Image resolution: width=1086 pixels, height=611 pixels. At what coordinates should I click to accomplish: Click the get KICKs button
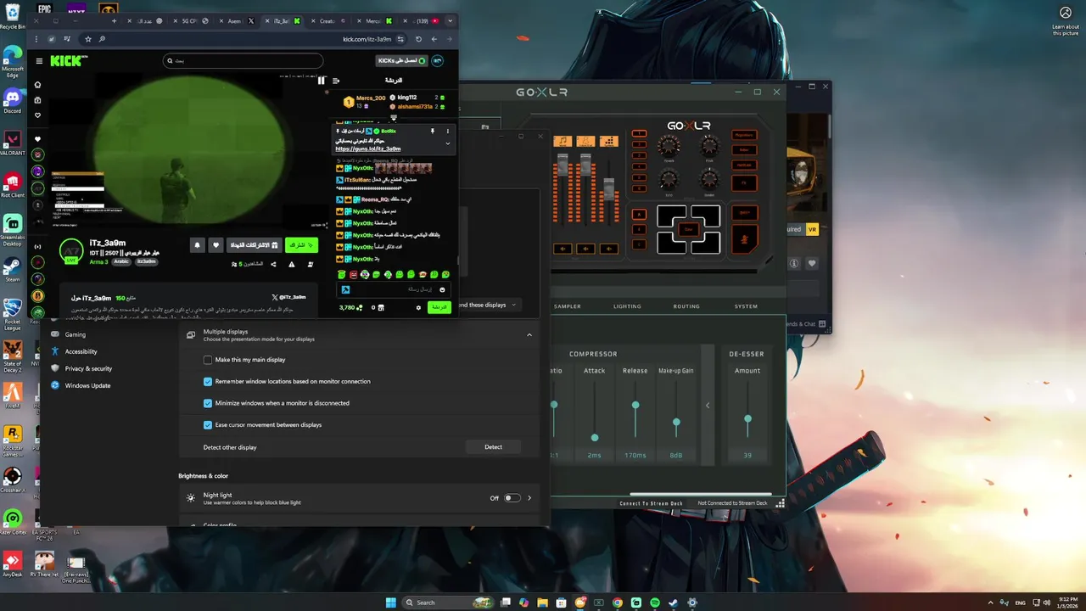point(401,61)
